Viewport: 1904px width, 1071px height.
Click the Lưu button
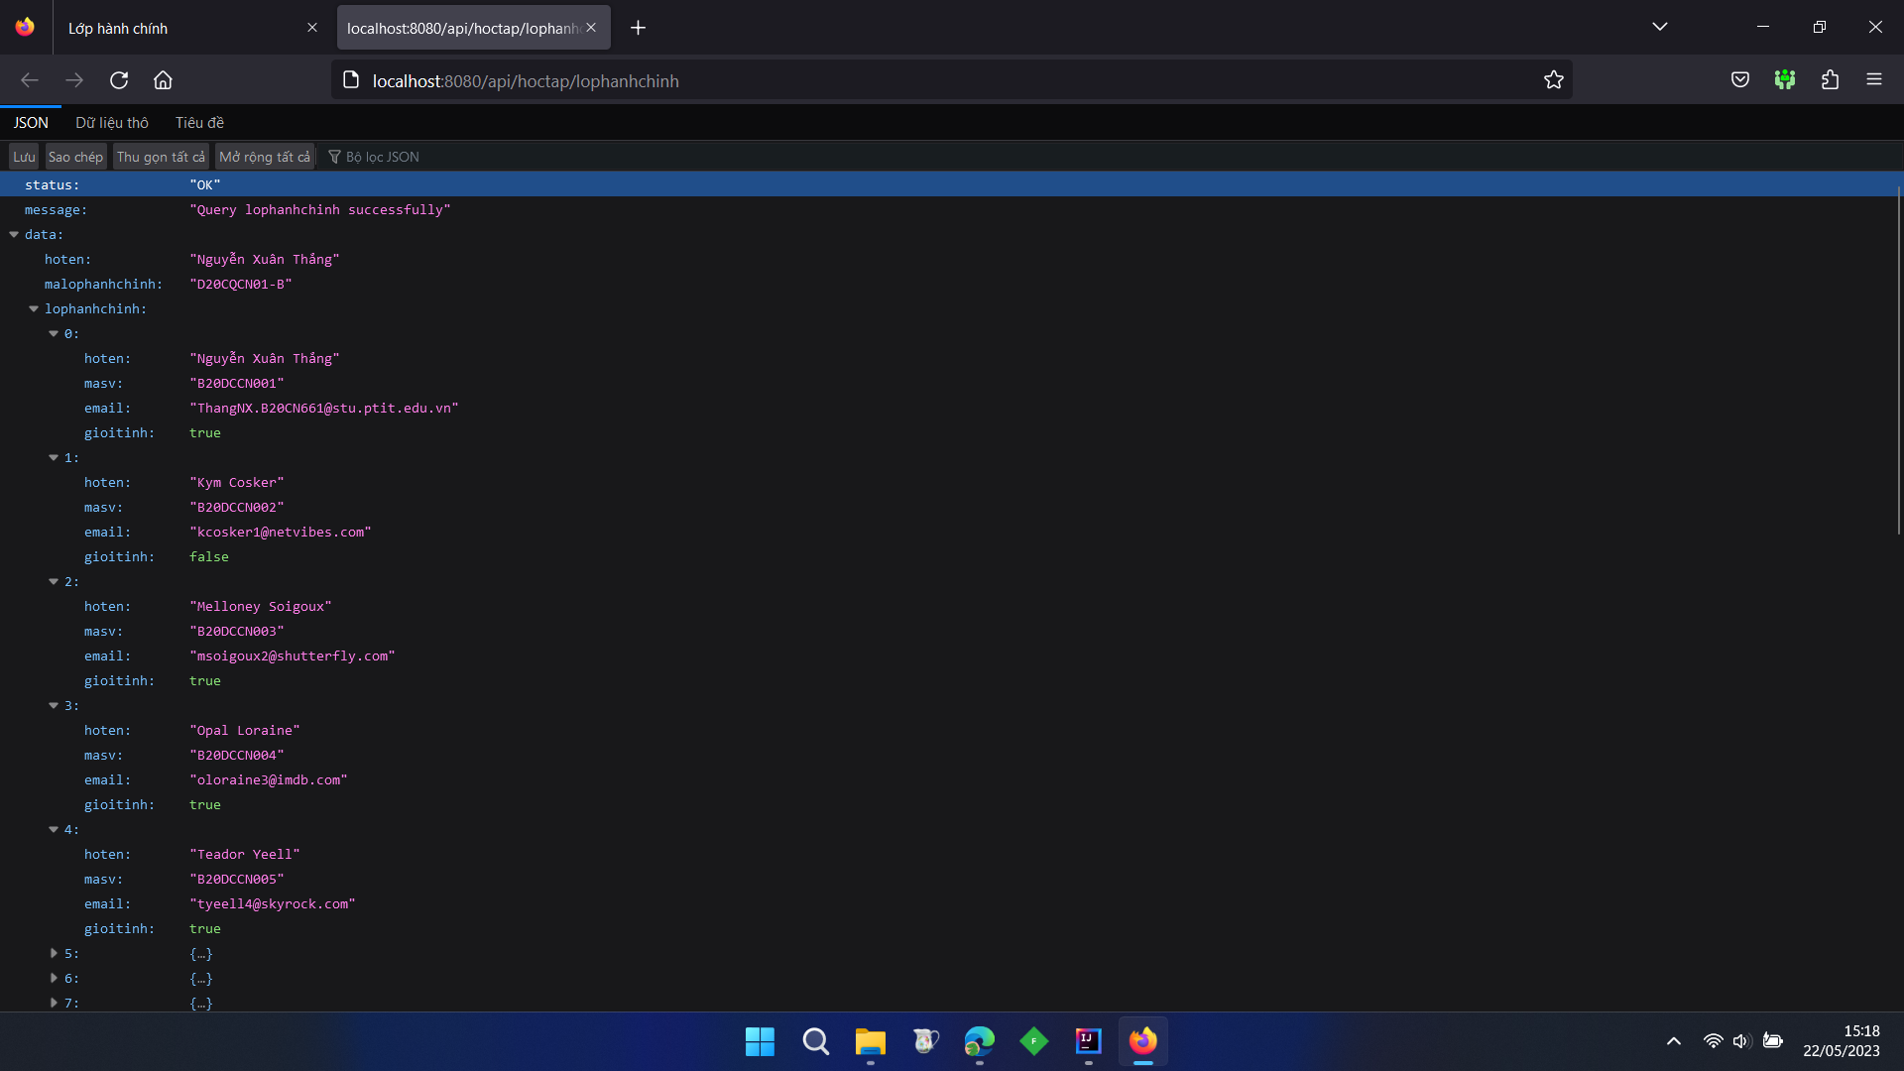[x=23, y=156]
